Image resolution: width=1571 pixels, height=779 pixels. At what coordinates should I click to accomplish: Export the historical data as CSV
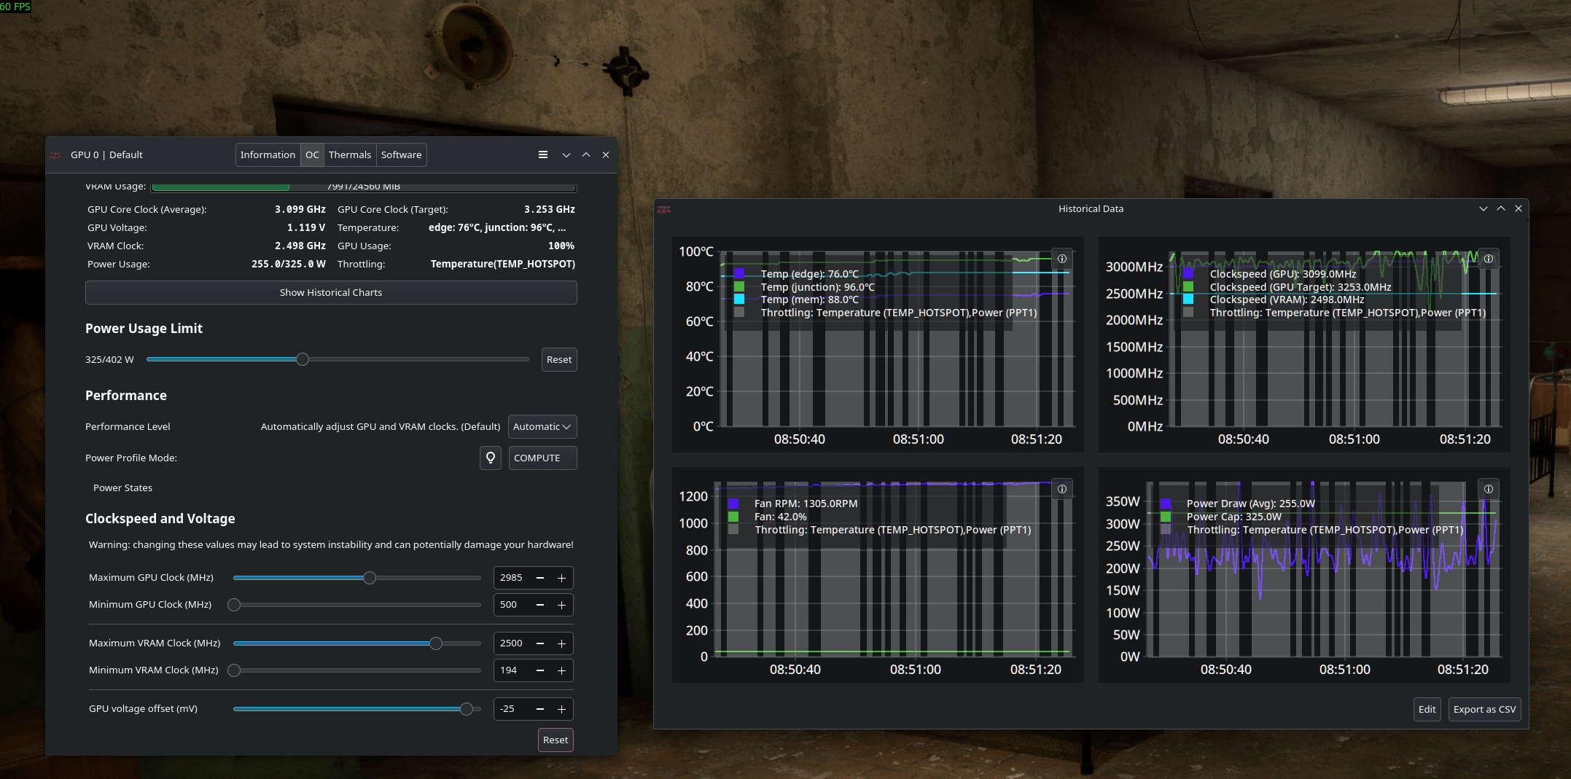1484,709
